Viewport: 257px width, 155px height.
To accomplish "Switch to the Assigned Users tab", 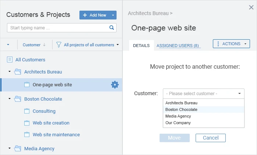I will 178,46.
